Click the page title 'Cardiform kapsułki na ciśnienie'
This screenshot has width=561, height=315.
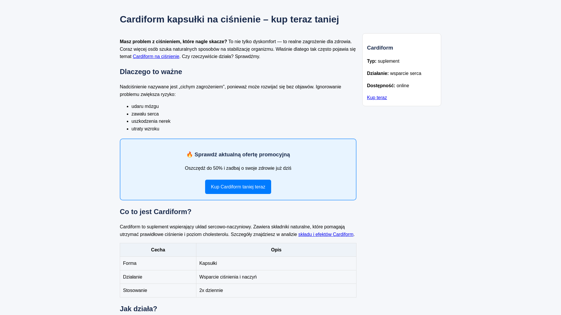190,19
